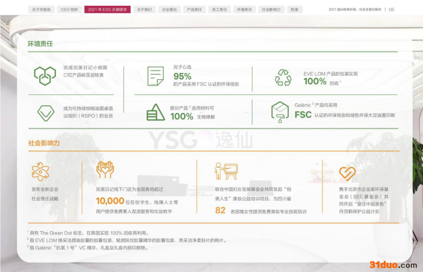The height and width of the screenshot is (272, 423).
Task: Jump to the 附录 tab
Action: (295, 9)
